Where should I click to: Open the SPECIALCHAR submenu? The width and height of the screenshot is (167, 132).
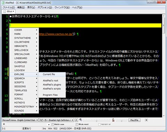pyautogui.click(x=24, y=54)
